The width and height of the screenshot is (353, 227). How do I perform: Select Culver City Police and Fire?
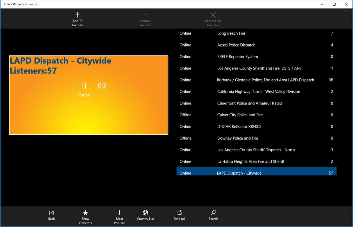coord(256,115)
